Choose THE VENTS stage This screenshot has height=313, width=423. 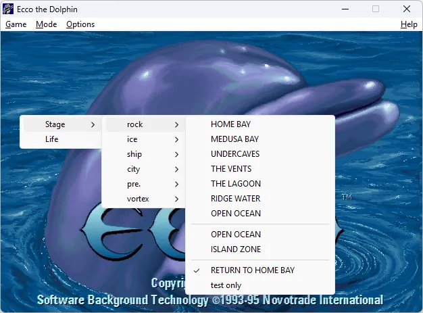260,168
